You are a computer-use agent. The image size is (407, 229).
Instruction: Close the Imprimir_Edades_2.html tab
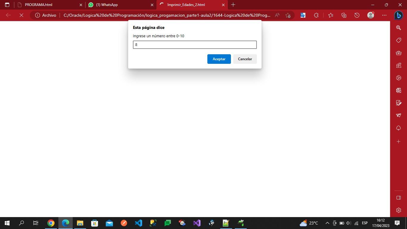(x=223, y=5)
